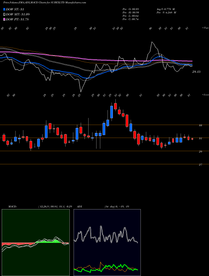209x276 pixels.
Task: Click the 27 price axis label
Action: [x=200, y=165]
